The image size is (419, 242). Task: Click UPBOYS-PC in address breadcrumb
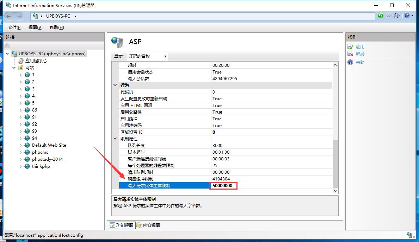[x=58, y=16]
